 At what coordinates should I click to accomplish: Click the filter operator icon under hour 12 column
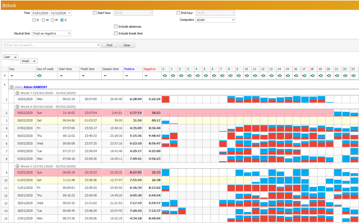[x=263, y=76]
